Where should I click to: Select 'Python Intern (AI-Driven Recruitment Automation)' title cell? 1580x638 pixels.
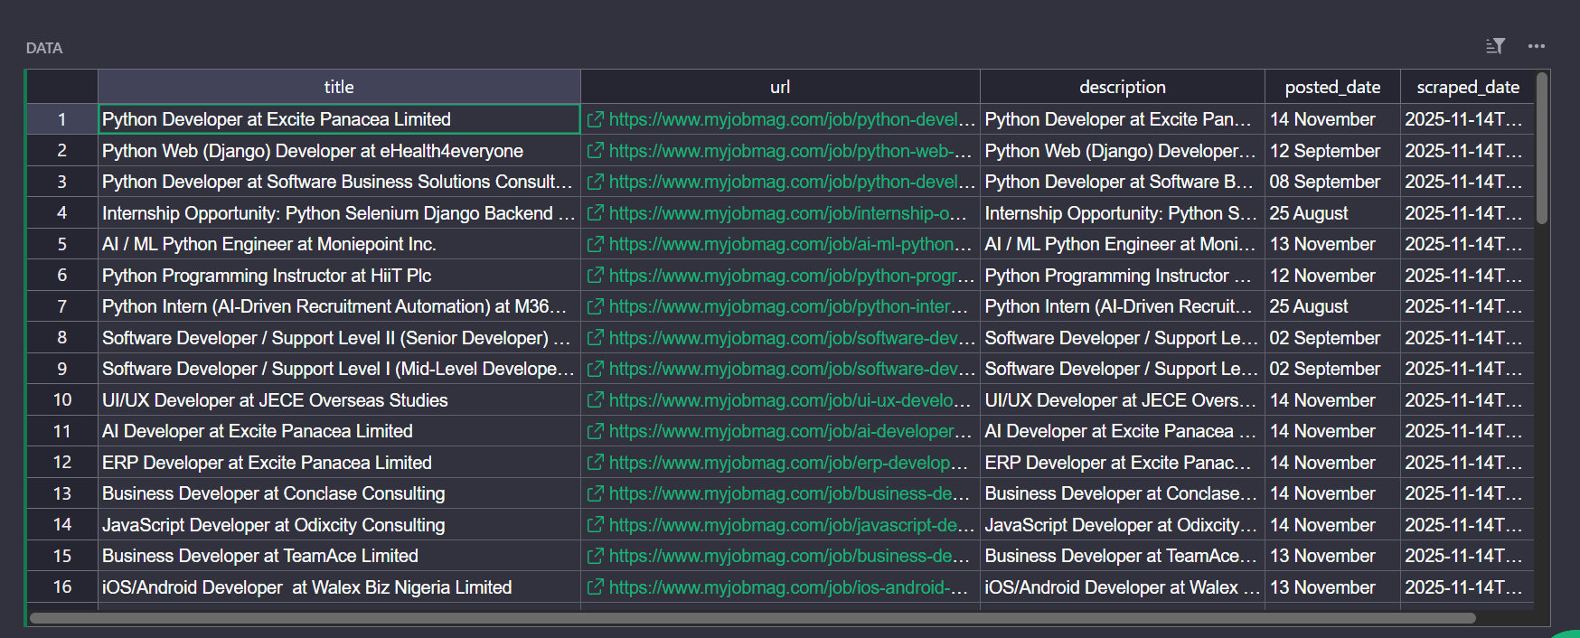pyautogui.click(x=339, y=306)
